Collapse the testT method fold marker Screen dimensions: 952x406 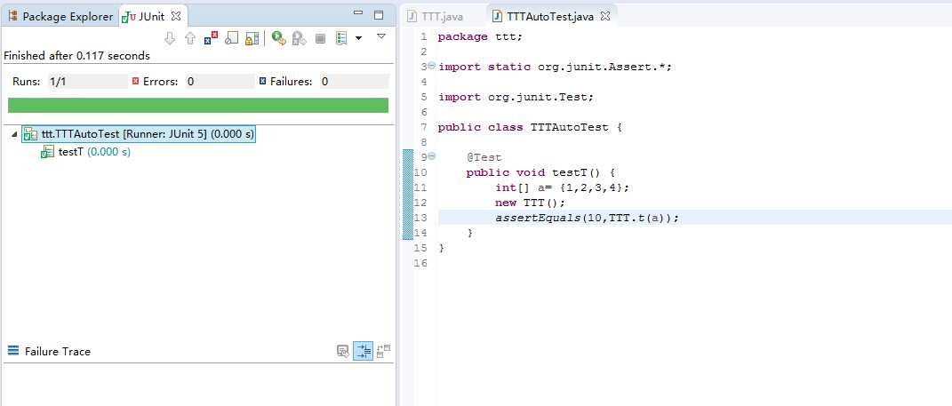[x=432, y=156]
